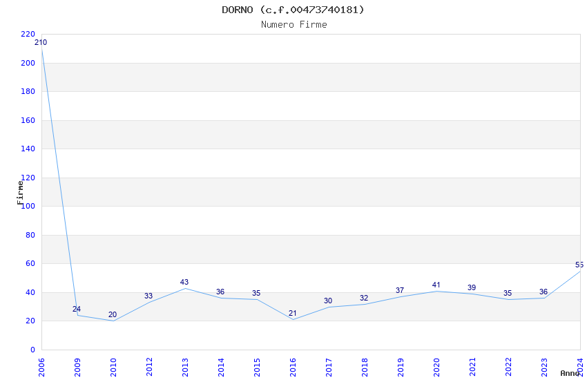Click the data label 20 for 2010
Screen dimensions: 587x380
click(113, 315)
